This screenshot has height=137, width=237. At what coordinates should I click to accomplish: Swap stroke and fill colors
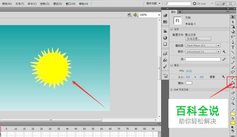tap(233, 131)
